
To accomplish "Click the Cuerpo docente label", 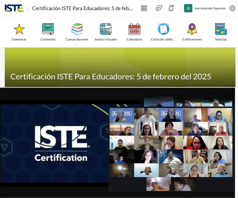I will (x=77, y=40).
